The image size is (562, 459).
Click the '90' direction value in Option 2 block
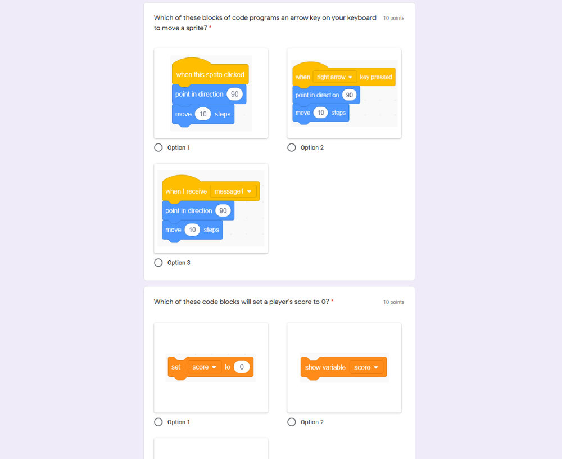click(350, 95)
